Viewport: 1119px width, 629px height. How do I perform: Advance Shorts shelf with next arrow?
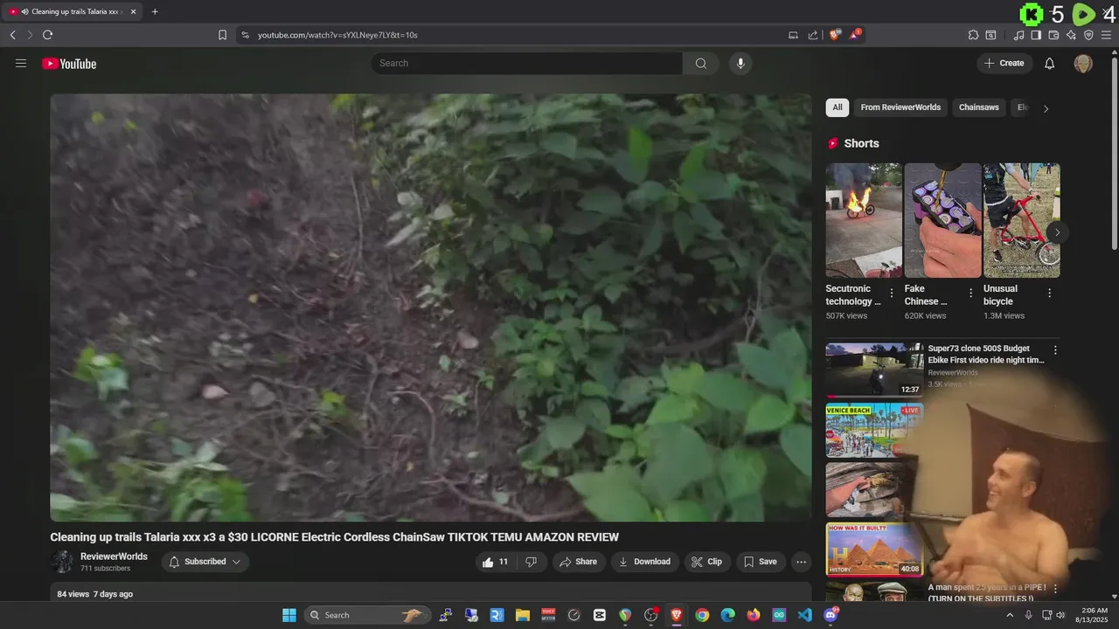pyautogui.click(x=1057, y=232)
